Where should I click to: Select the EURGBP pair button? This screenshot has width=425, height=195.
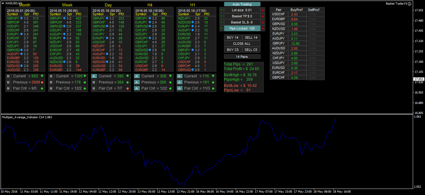point(279,19)
